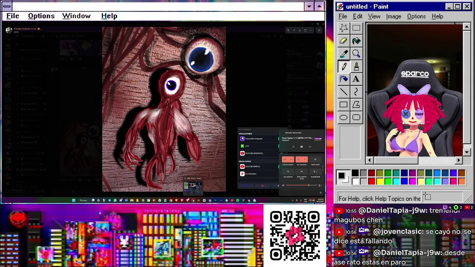The image size is (475, 267).
Task: Pick the yellow color swatch in palette
Action: [x=380, y=181]
